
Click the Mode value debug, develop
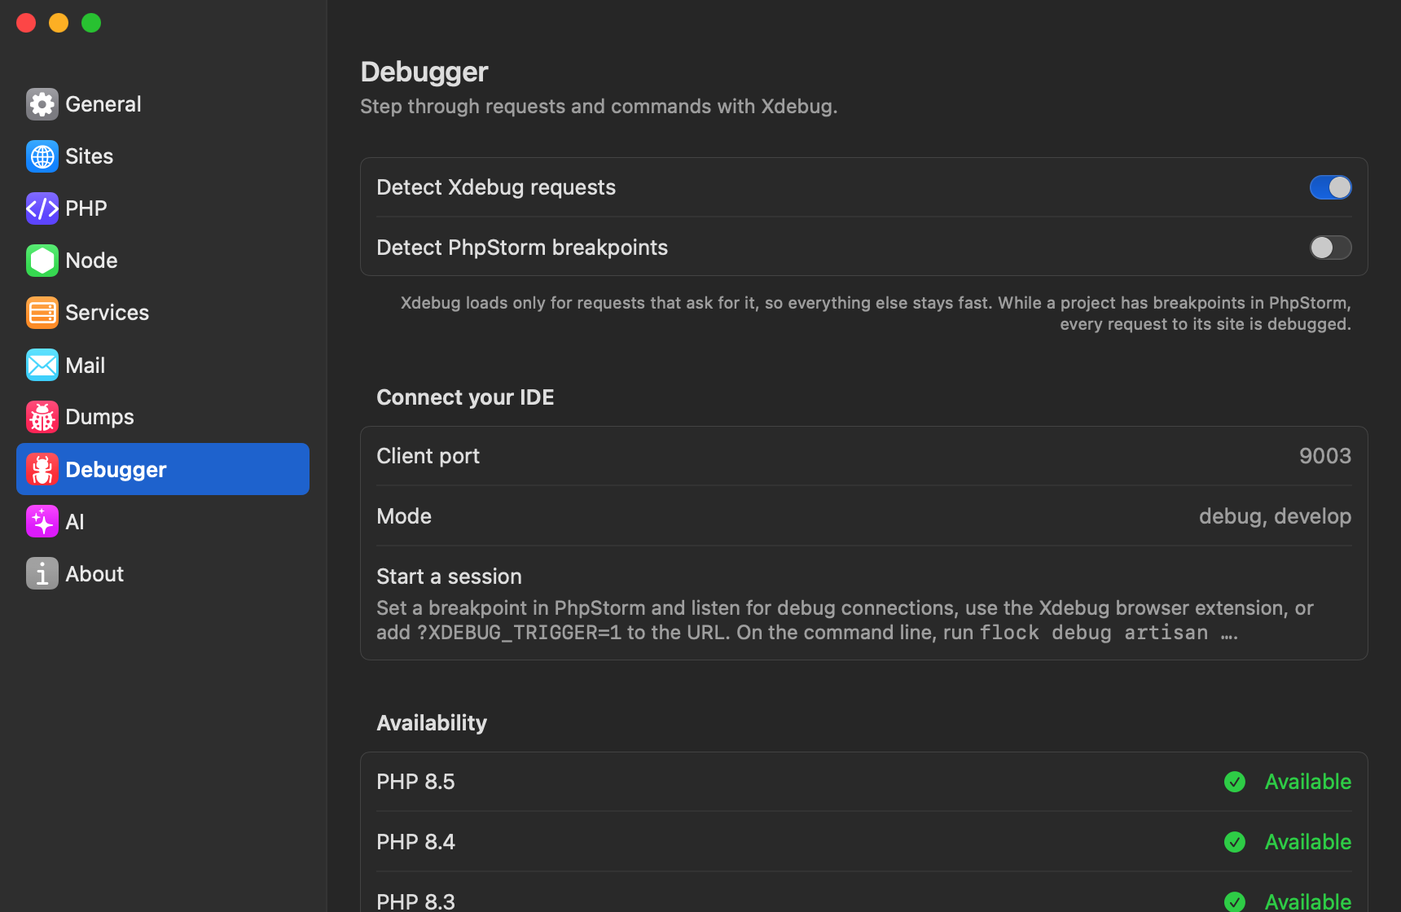tap(1276, 516)
